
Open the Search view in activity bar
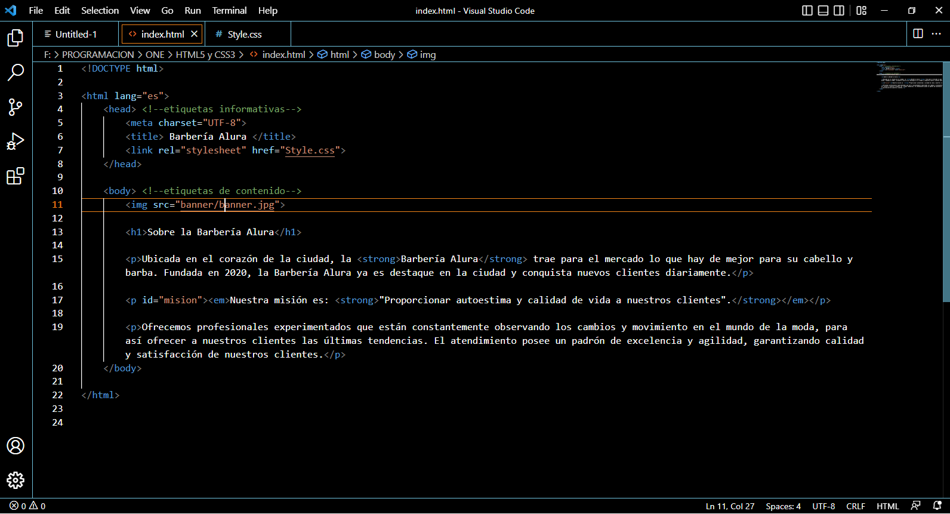click(x=16, y=73)
